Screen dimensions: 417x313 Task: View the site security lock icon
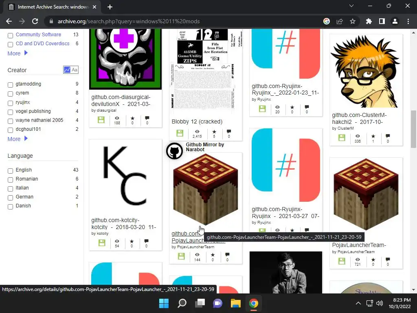click(x=51, y=21)
